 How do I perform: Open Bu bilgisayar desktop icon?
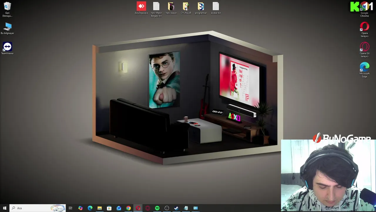[x=7, y=29]
